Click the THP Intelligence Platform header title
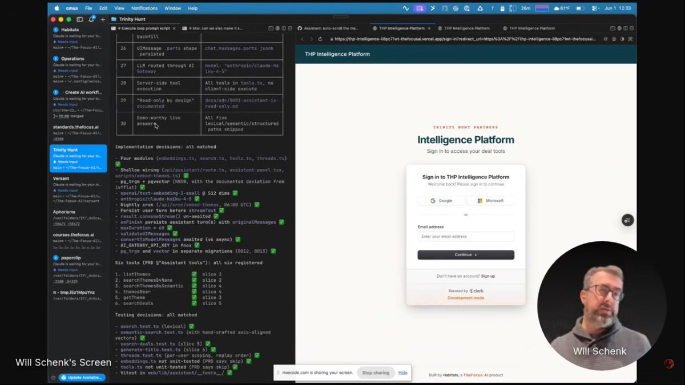Viewport: 685px width, 385px height. (x=336, y=54)
